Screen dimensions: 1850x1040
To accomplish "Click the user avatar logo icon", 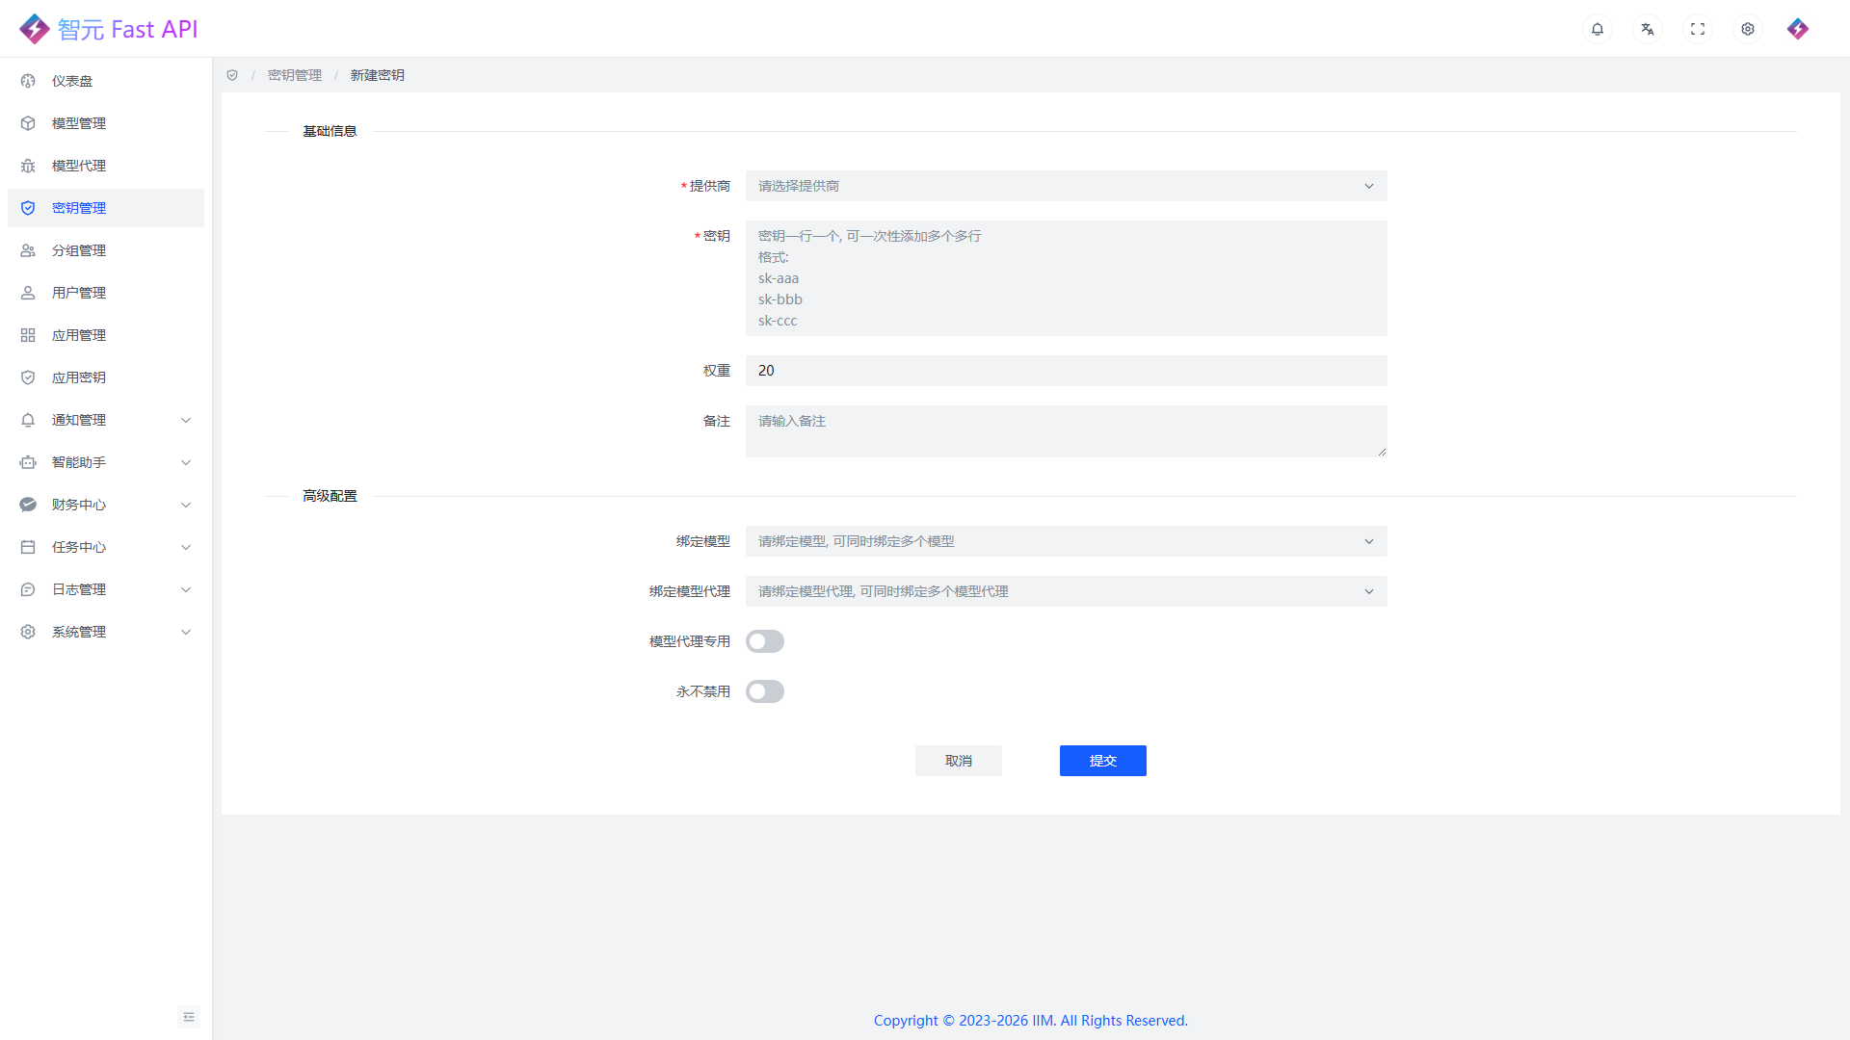I will (1798, 29).
